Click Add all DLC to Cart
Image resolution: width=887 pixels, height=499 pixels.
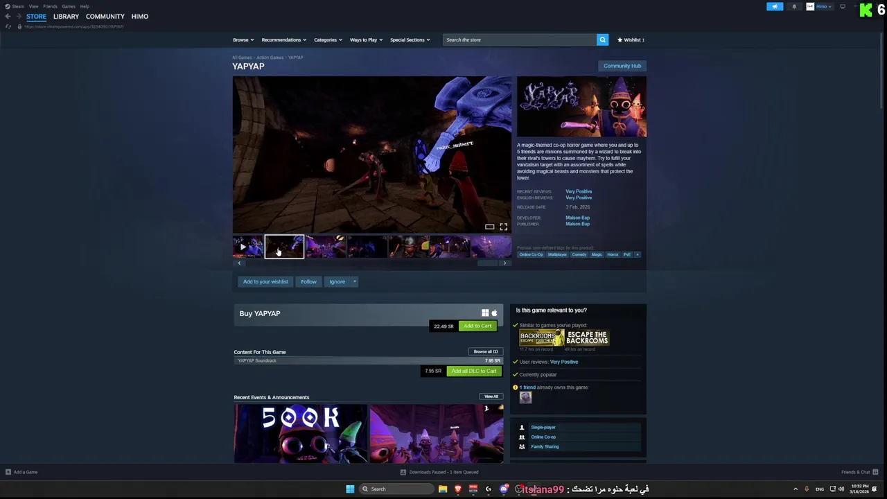(474, 371)
